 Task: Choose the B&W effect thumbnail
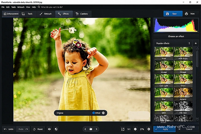pos(164,108)
